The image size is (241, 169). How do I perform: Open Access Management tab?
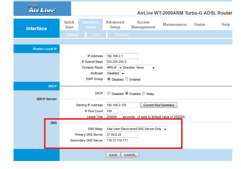tap(143, 25)
